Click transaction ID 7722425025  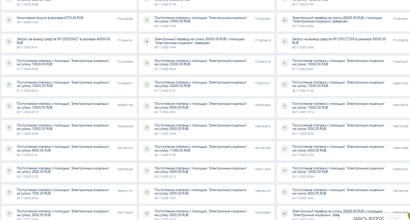point(125,19)
